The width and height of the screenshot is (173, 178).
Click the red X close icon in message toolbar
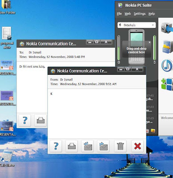[137, 146]
